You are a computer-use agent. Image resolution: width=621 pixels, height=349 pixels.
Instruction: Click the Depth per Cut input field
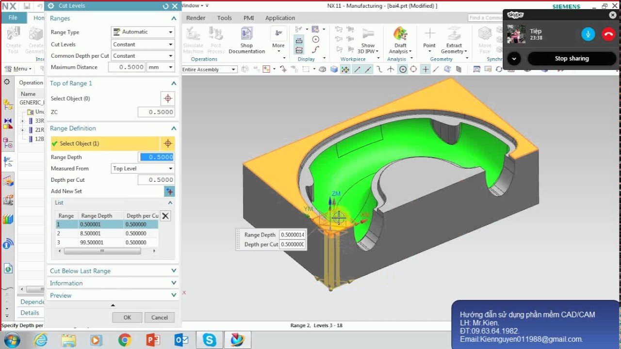tap(156, 180)
